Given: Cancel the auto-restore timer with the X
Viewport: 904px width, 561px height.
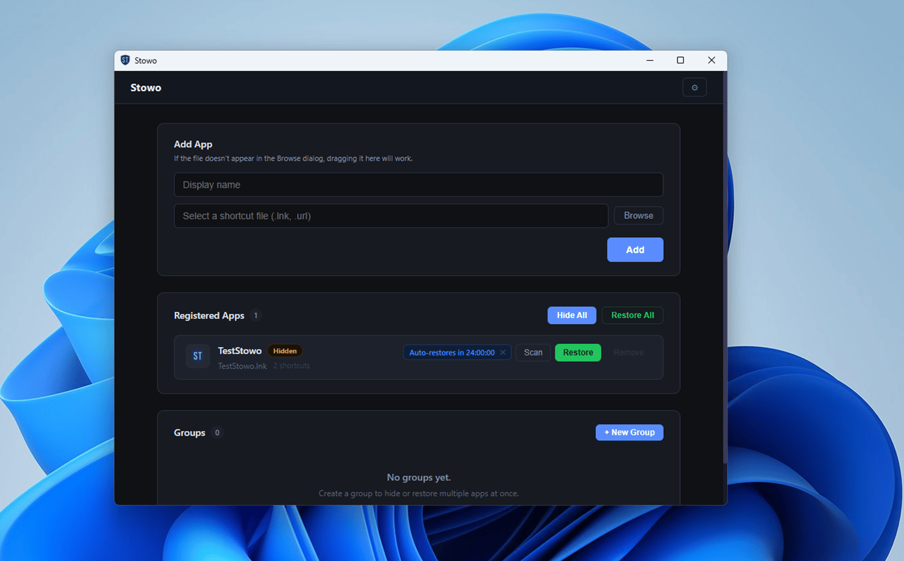Looking at the screenshot, I should (503, 352).
